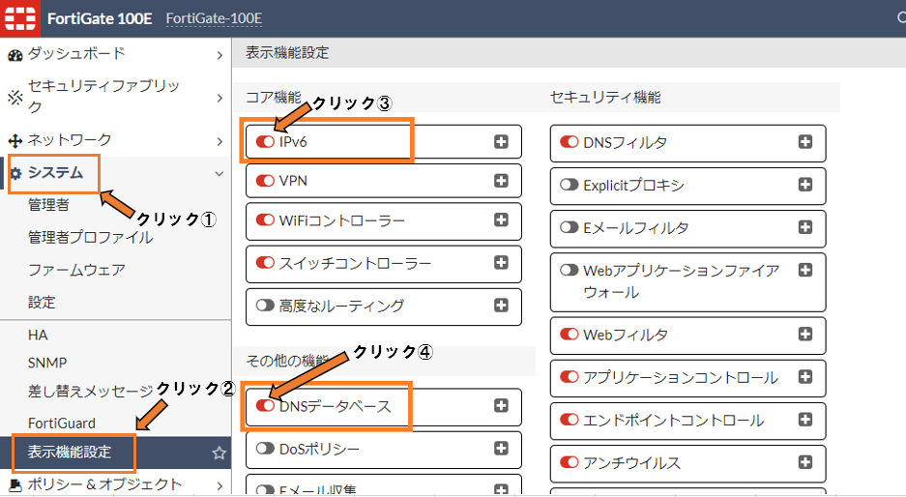Viewport: 906px width, 497px height.
Task: Expand the ネットワーク chevron
Action: click(x=219, y=141)
